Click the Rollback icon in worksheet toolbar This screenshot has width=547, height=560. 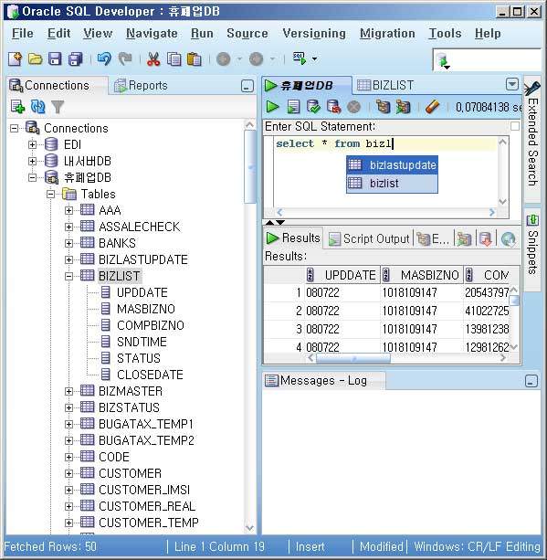click(333, 107)
